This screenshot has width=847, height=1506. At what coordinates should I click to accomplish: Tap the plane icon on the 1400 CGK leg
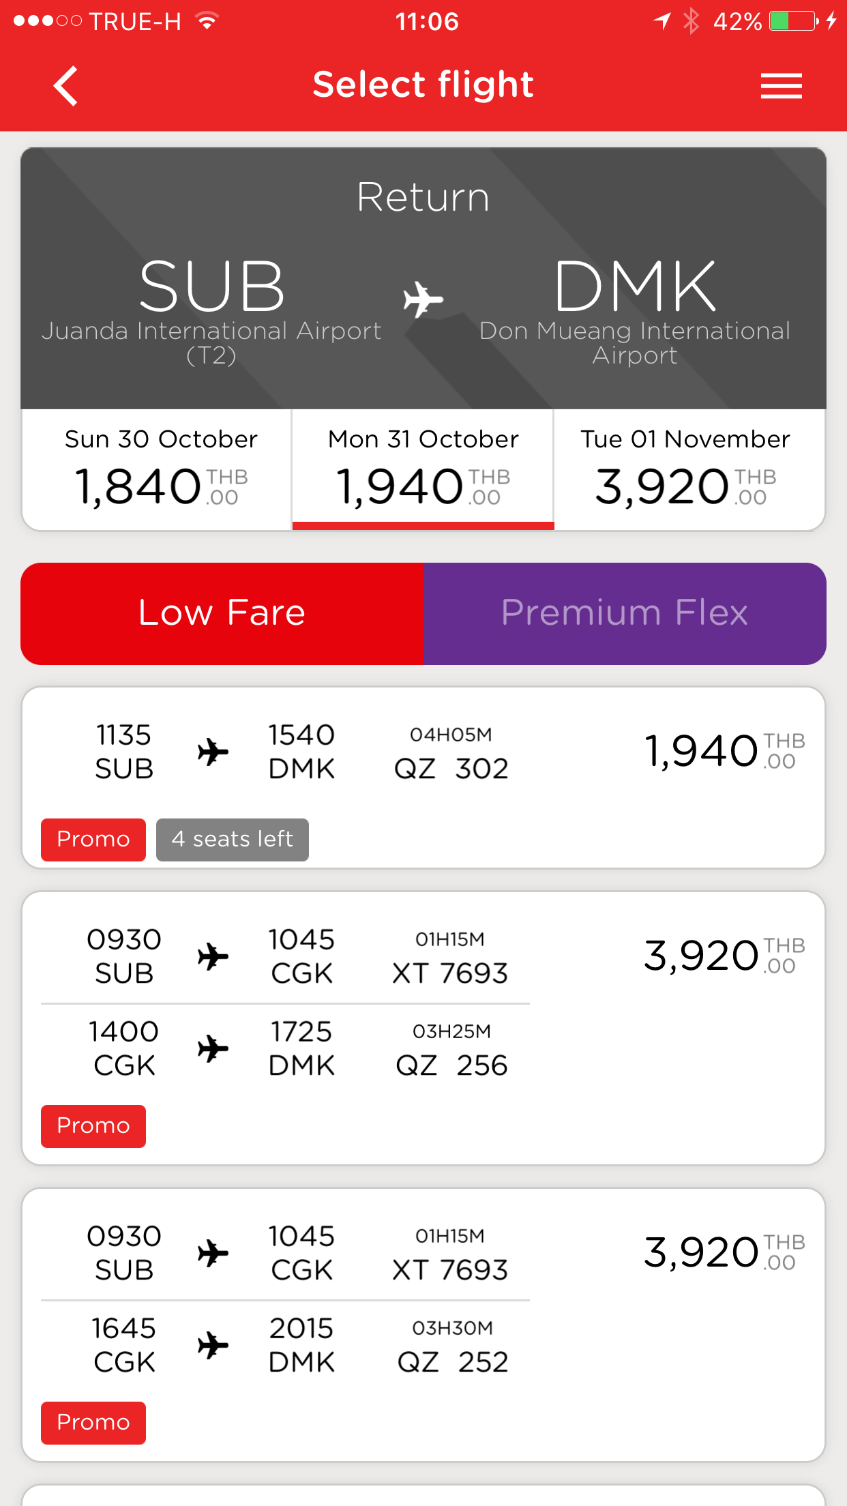213,1048
